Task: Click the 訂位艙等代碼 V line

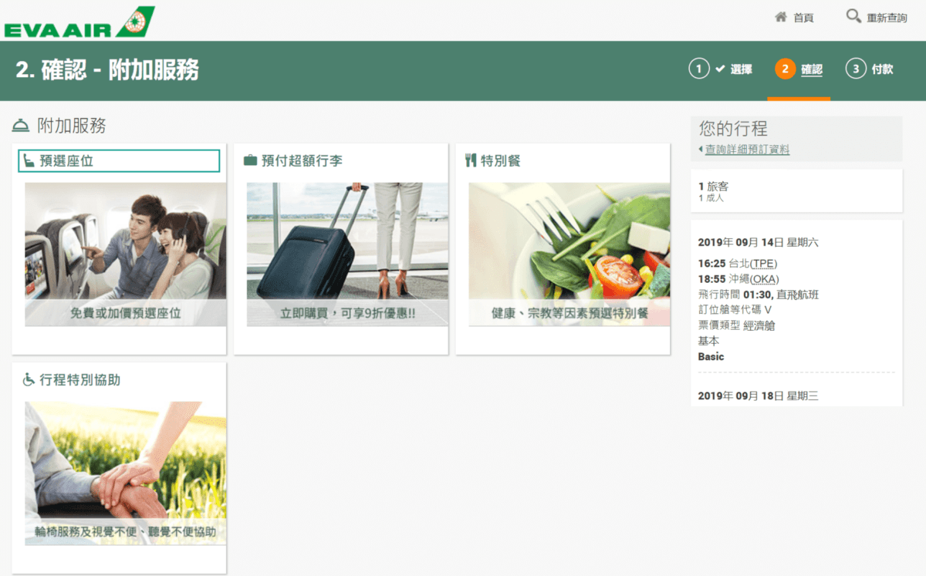Action: coord(735,309)
